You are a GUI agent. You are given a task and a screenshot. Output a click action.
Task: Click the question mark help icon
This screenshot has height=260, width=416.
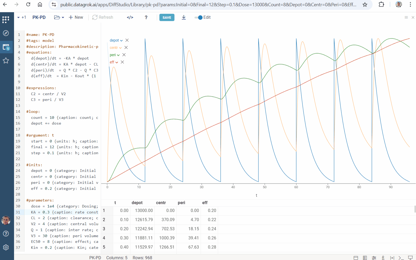[146, 17]
